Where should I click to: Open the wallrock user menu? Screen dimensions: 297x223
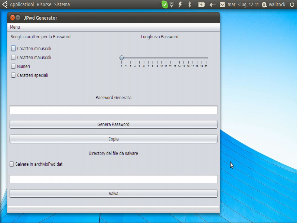click(274, 4)
